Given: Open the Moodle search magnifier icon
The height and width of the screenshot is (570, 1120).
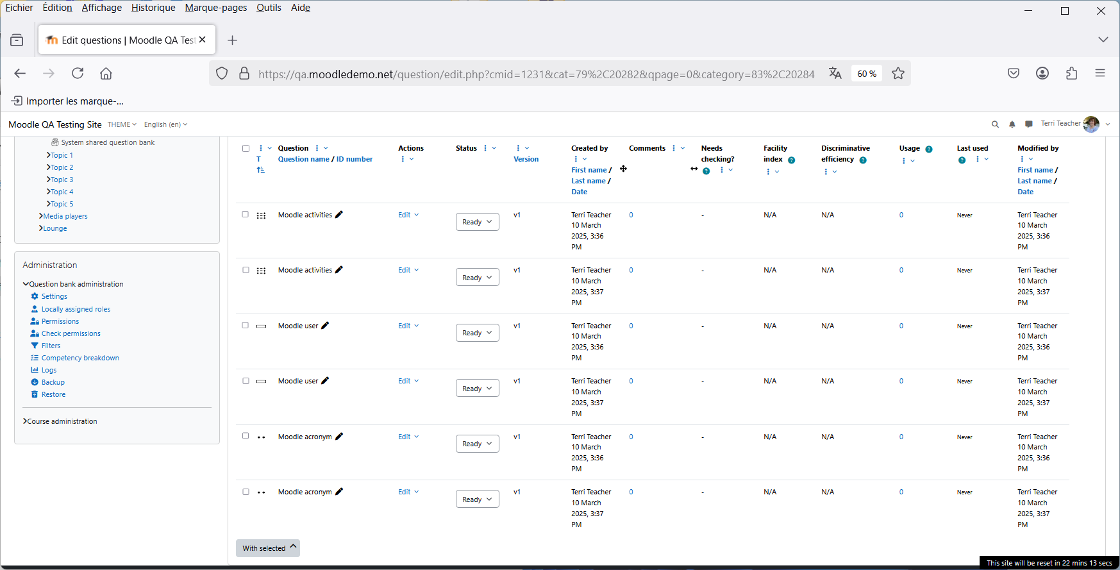Looking at the screenshot, I should click(995, 124).
